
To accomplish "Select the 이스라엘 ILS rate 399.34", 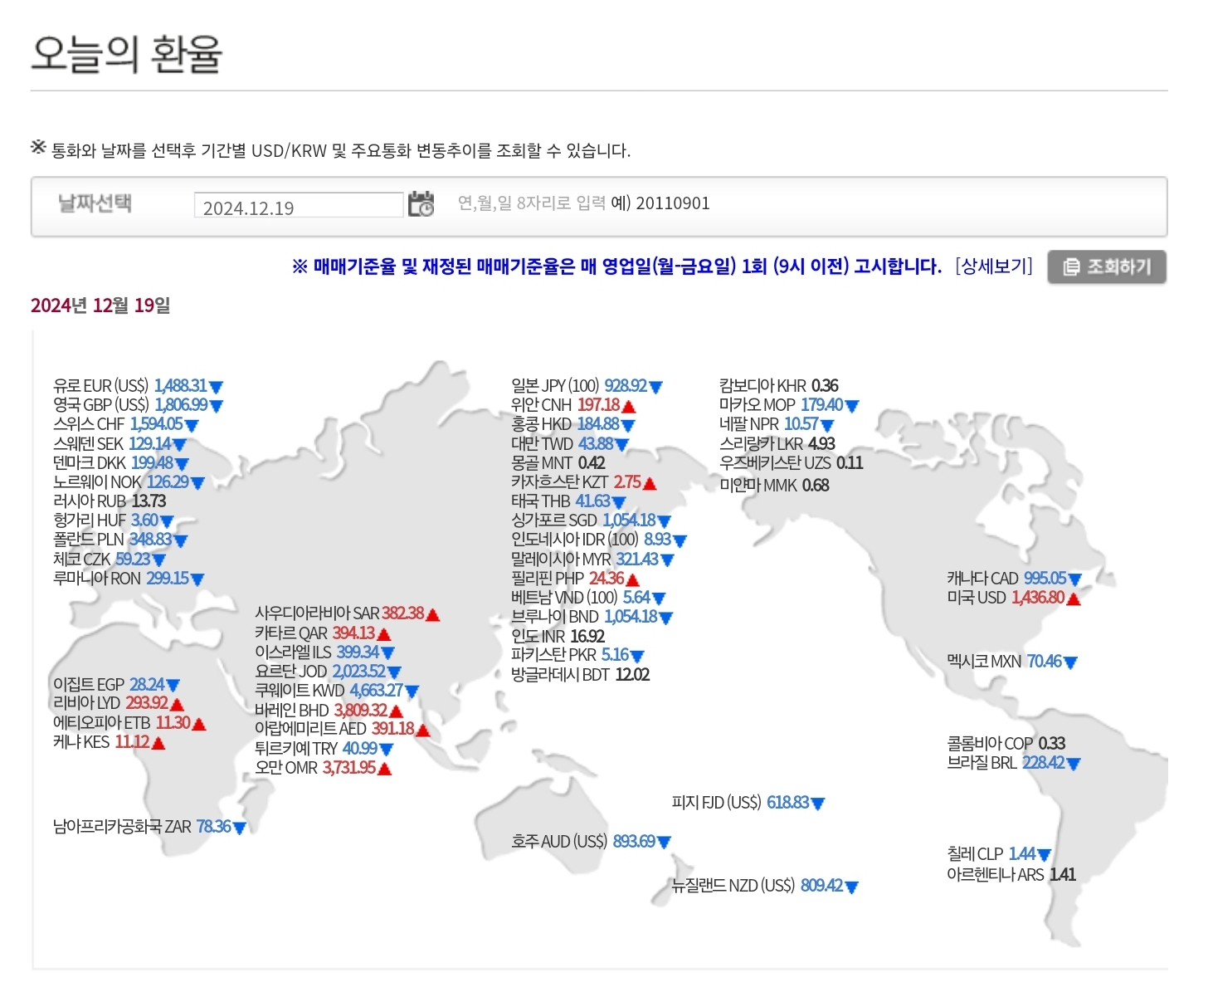I will tap(358, 652).
